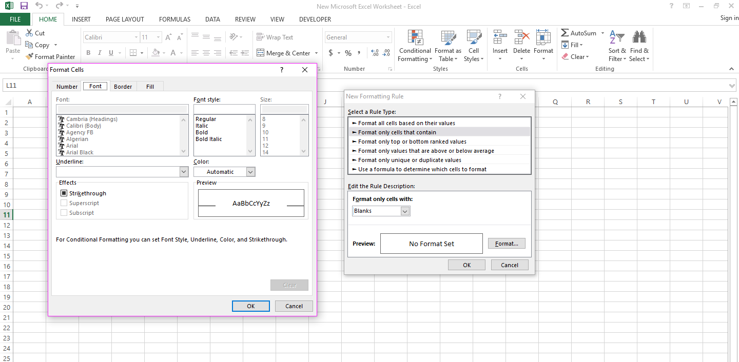Screen dimensions: 739x362
Task: Open Sort & Filter options
Action: pos(617,46)
